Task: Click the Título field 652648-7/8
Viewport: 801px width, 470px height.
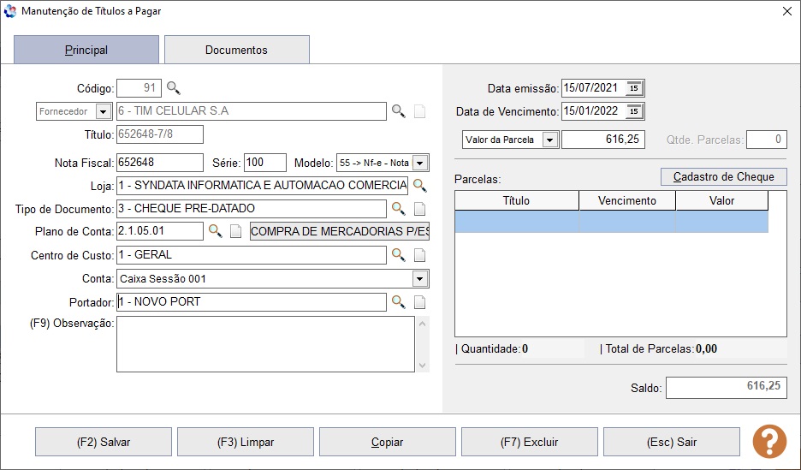Action: pos(160,134)
